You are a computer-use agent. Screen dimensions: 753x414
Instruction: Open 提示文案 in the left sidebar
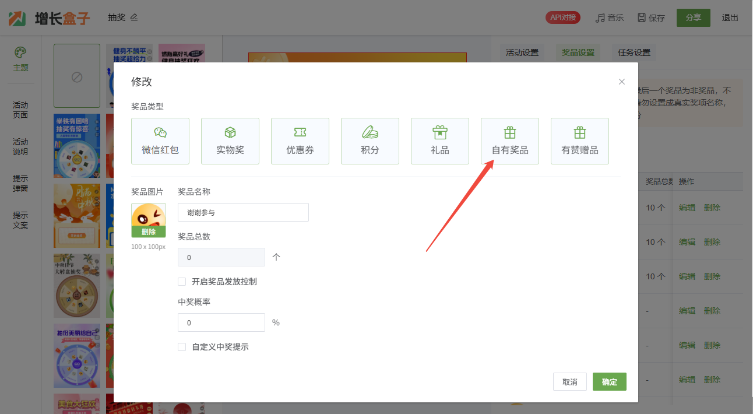[20, 220]
